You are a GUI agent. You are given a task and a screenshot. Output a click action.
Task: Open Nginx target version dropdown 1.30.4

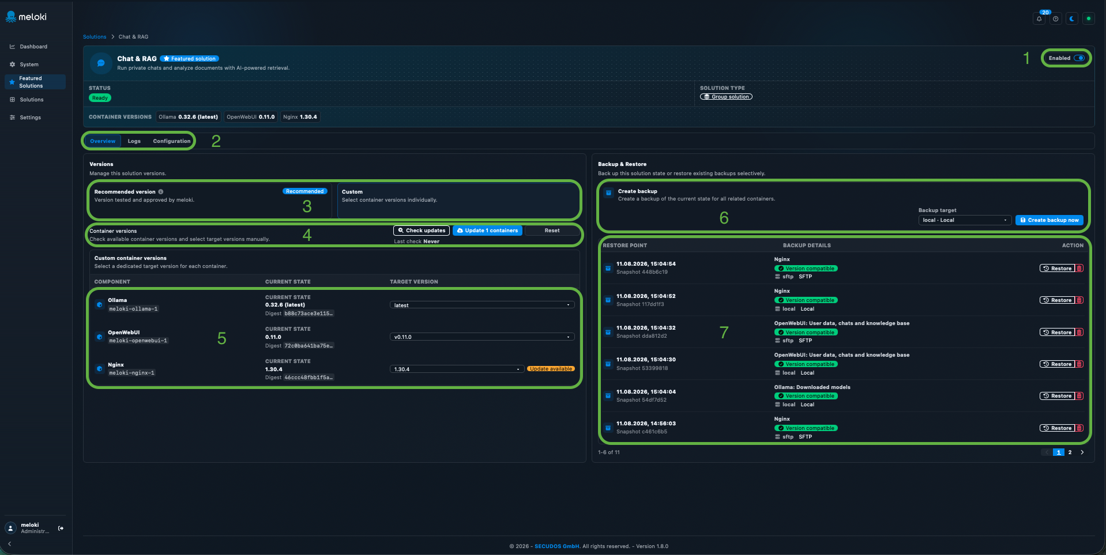pos(457,369)
